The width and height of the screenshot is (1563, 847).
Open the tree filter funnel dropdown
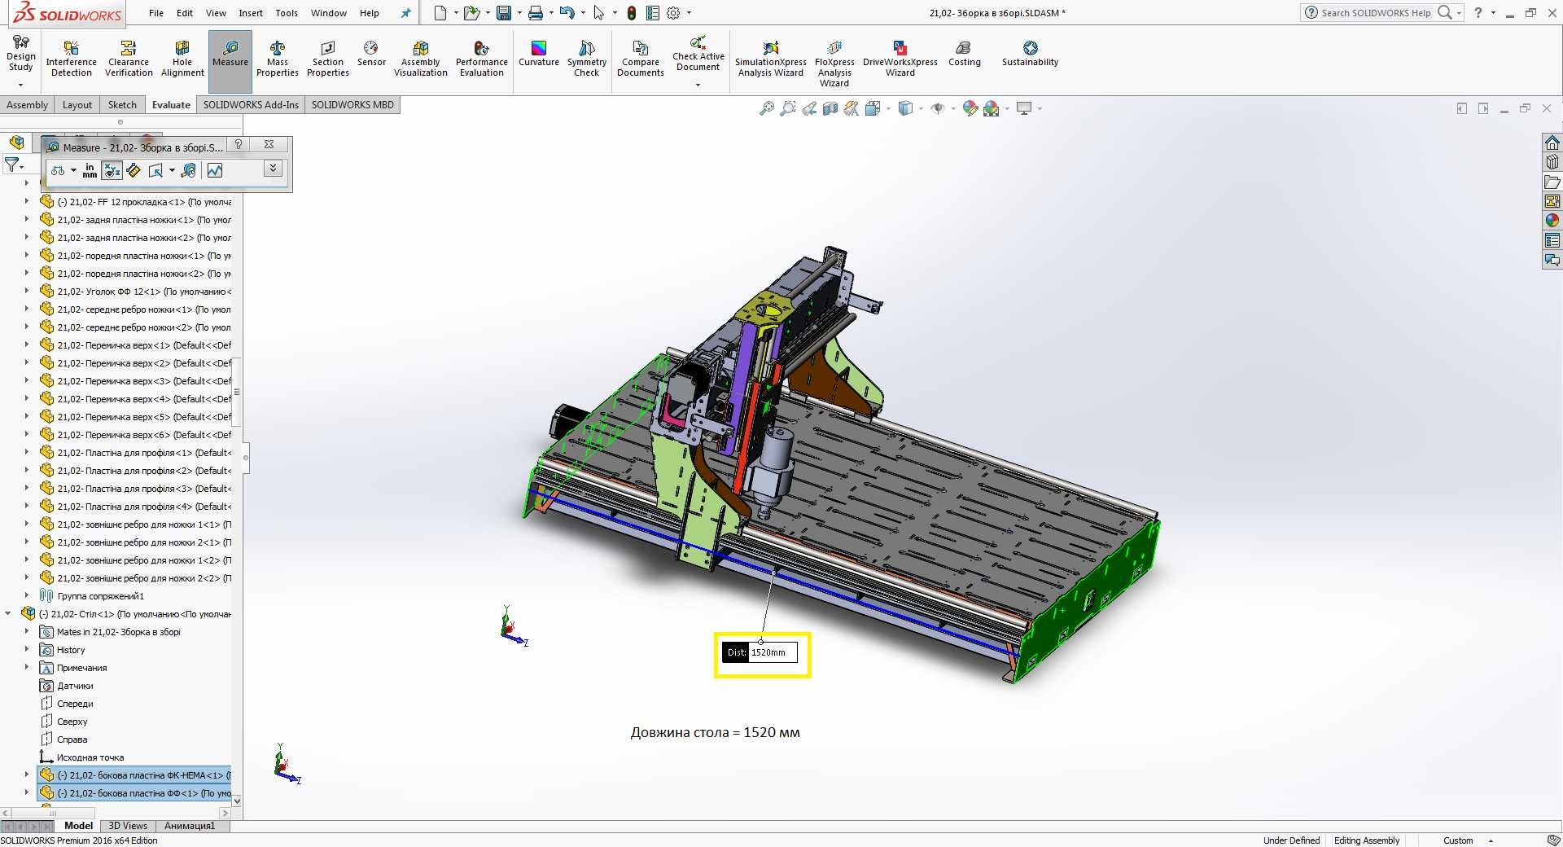(14, 165)
